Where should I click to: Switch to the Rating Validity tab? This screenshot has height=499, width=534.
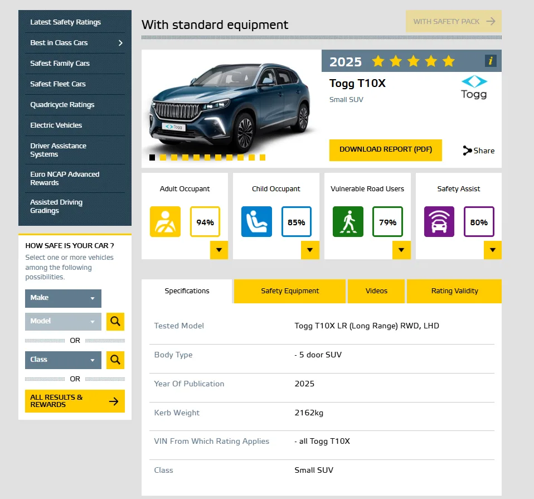454,291
